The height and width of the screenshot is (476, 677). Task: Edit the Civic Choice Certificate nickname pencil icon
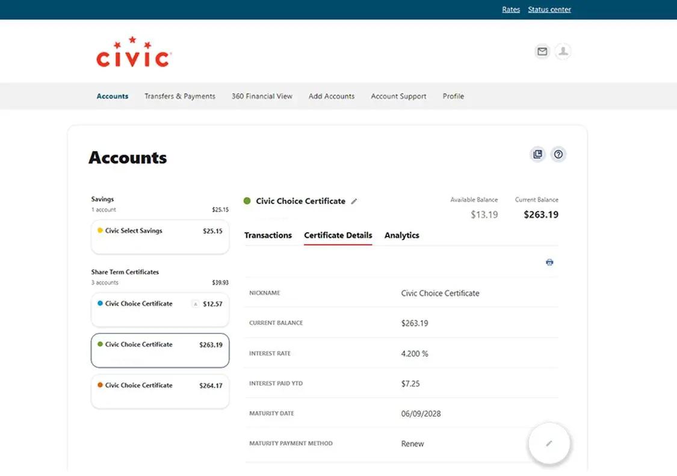pyautogui.click(x=354, y=201)
